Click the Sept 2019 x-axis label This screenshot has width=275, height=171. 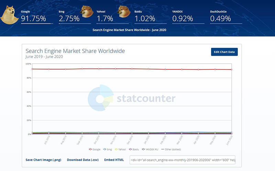tap(80, 140)
